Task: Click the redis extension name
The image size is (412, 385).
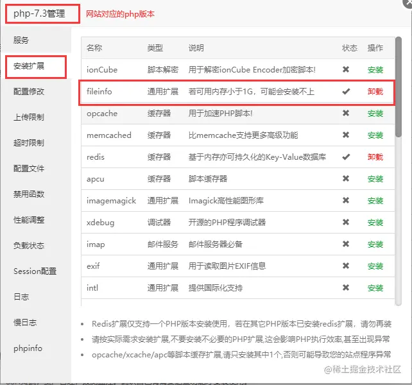Action: 96,157
